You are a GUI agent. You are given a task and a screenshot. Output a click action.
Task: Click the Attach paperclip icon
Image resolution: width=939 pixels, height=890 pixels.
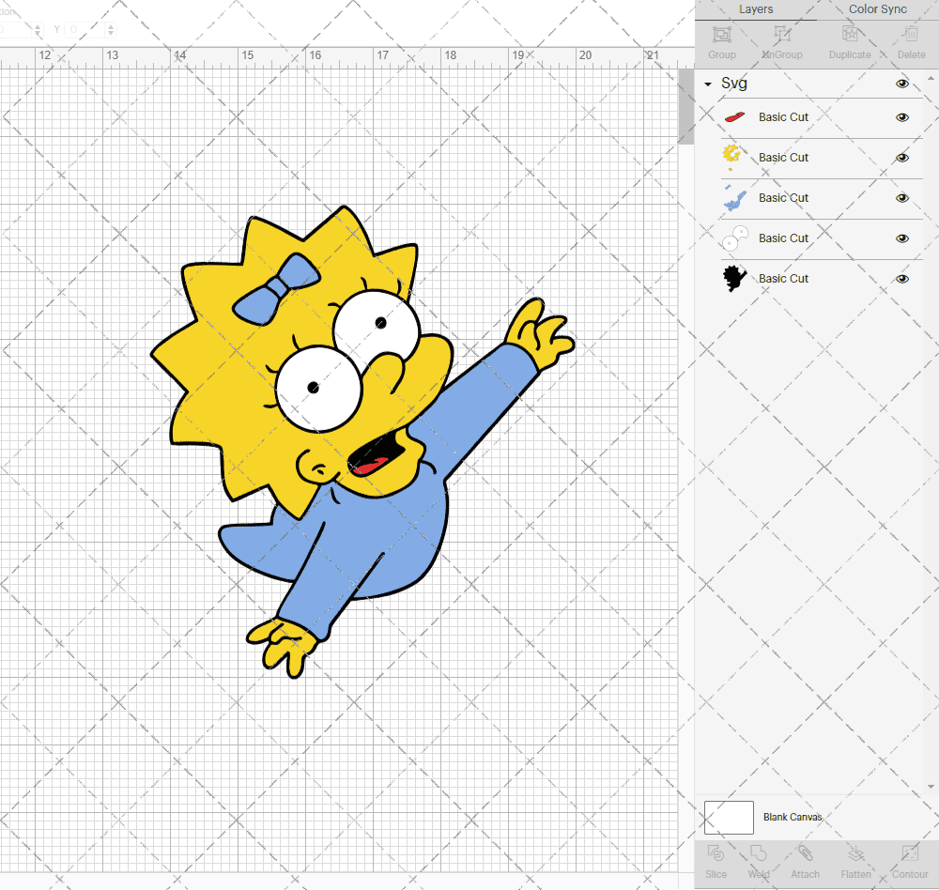pos(805,852)
